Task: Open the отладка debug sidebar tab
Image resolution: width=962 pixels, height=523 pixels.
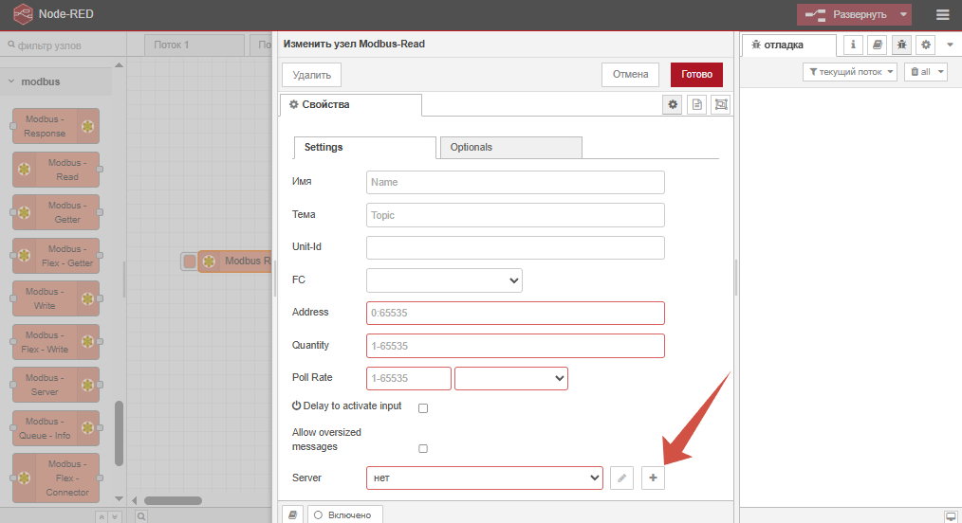Action: (789, 45)
